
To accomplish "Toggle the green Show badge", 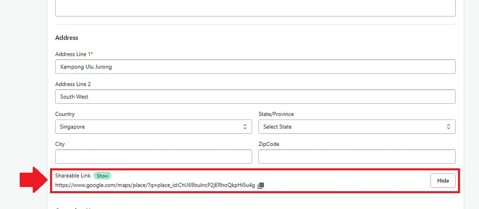I will (x=102, y=176).
